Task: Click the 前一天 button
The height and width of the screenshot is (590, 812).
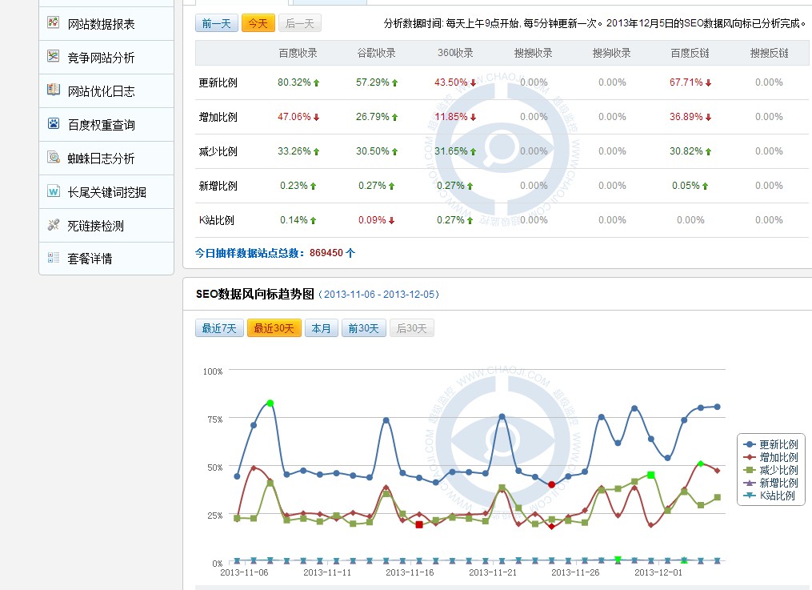Action: pyautogui.click(x=216, y=24)
